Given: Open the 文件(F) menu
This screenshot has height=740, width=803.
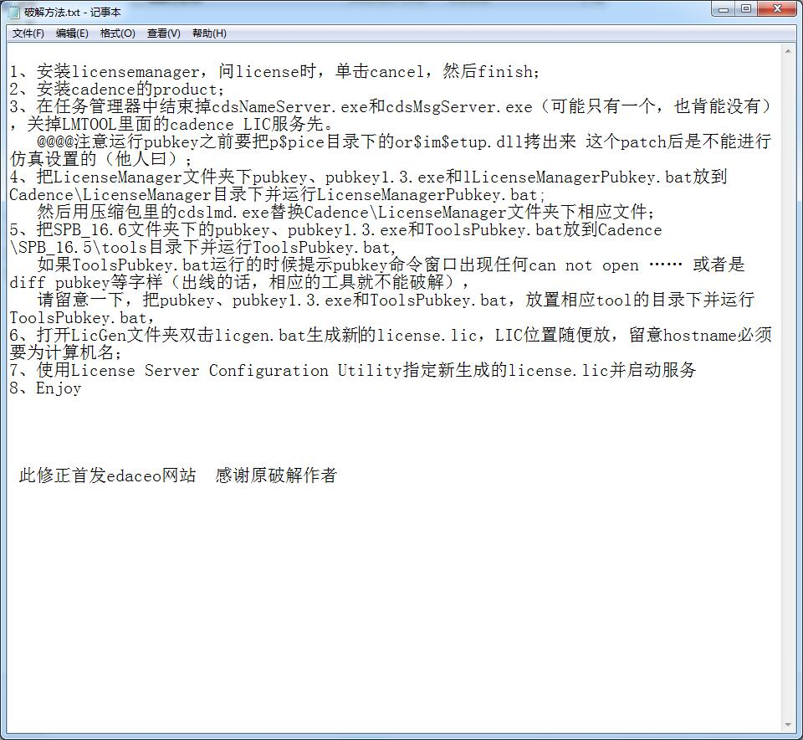Looking at the screenshot, I should 28,33.
